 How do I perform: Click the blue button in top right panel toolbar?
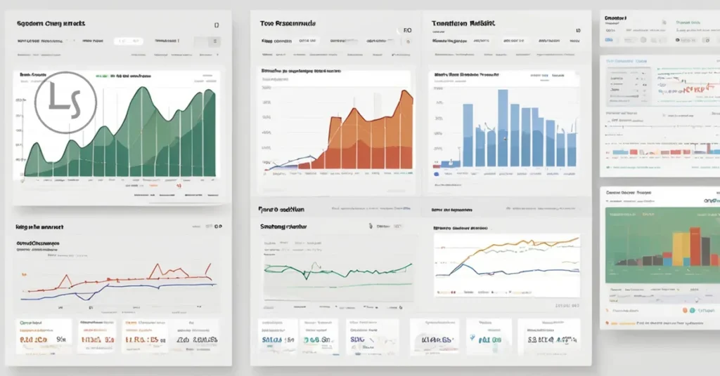point(609,40)
